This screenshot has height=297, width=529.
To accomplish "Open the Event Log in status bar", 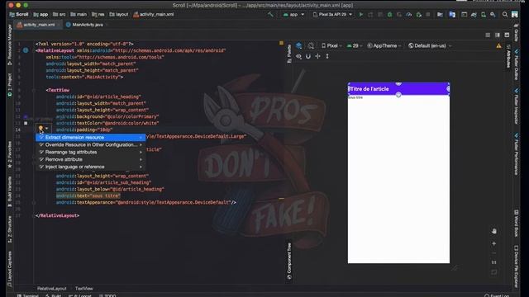I will click(x=497, y=295).
